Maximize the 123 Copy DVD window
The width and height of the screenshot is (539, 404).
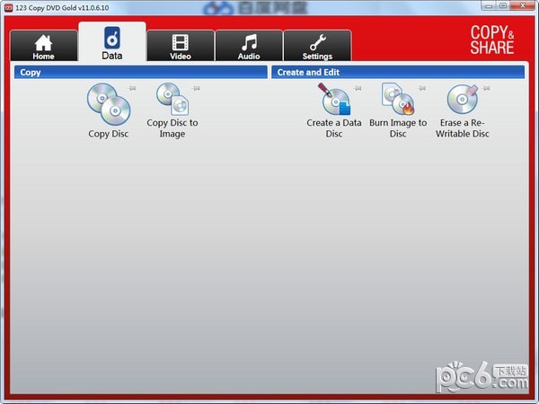pyautogui.click(x=503, y=6)
